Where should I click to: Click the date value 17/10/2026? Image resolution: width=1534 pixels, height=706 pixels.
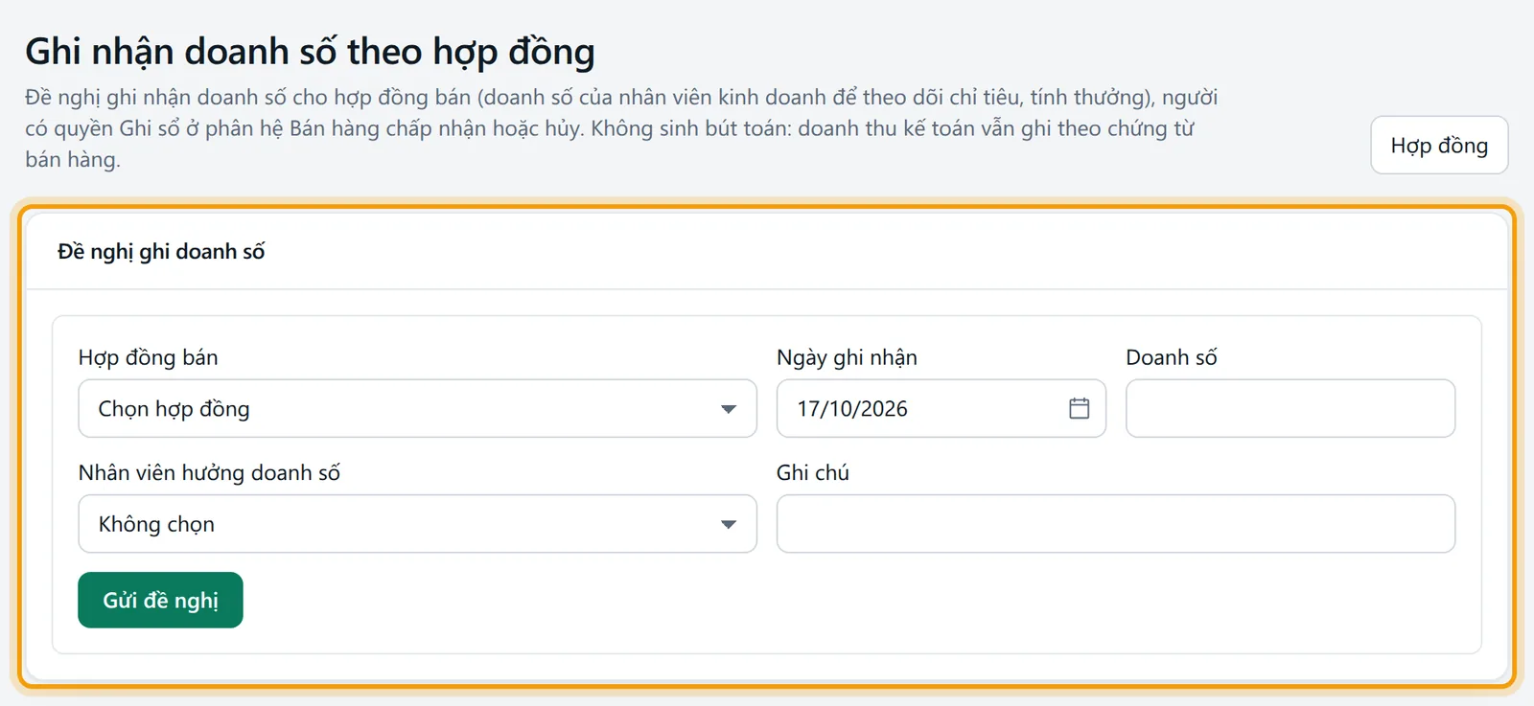852,408
